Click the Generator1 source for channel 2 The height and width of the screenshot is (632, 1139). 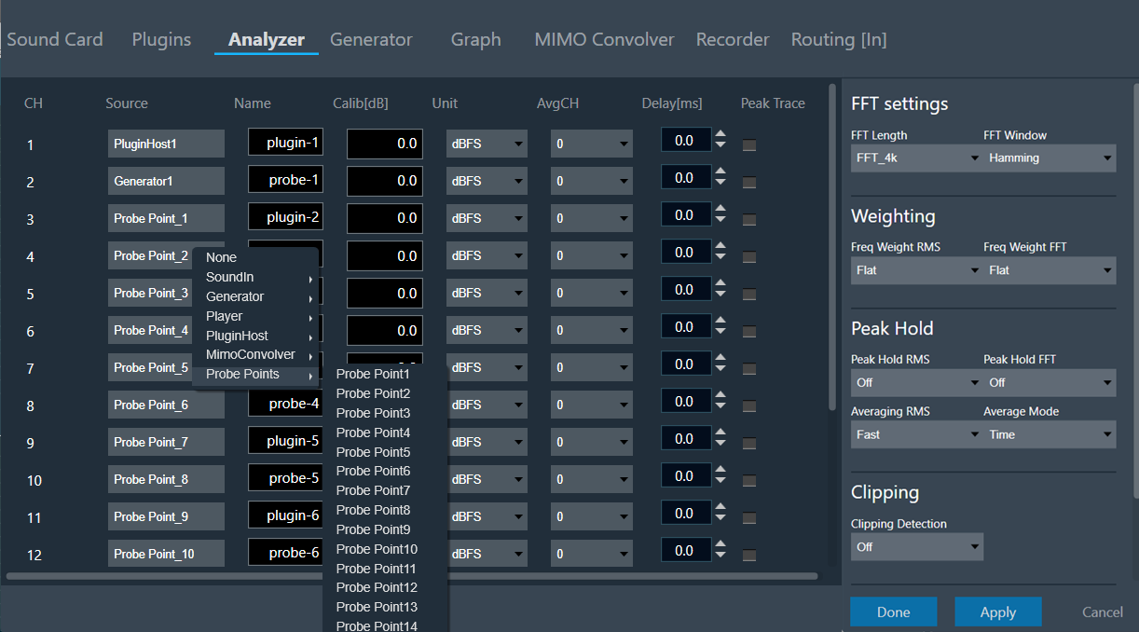pyautogui.click(x=166, y=181)
